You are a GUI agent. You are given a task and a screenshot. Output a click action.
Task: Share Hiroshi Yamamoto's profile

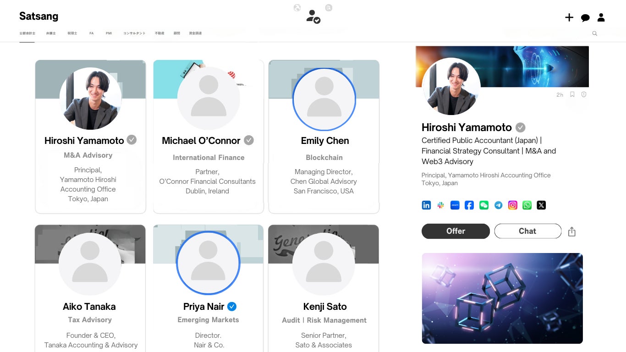pyautogui.click(x=571, y=231)
